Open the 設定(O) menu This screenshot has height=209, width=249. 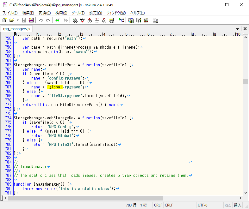click(96, 13)
